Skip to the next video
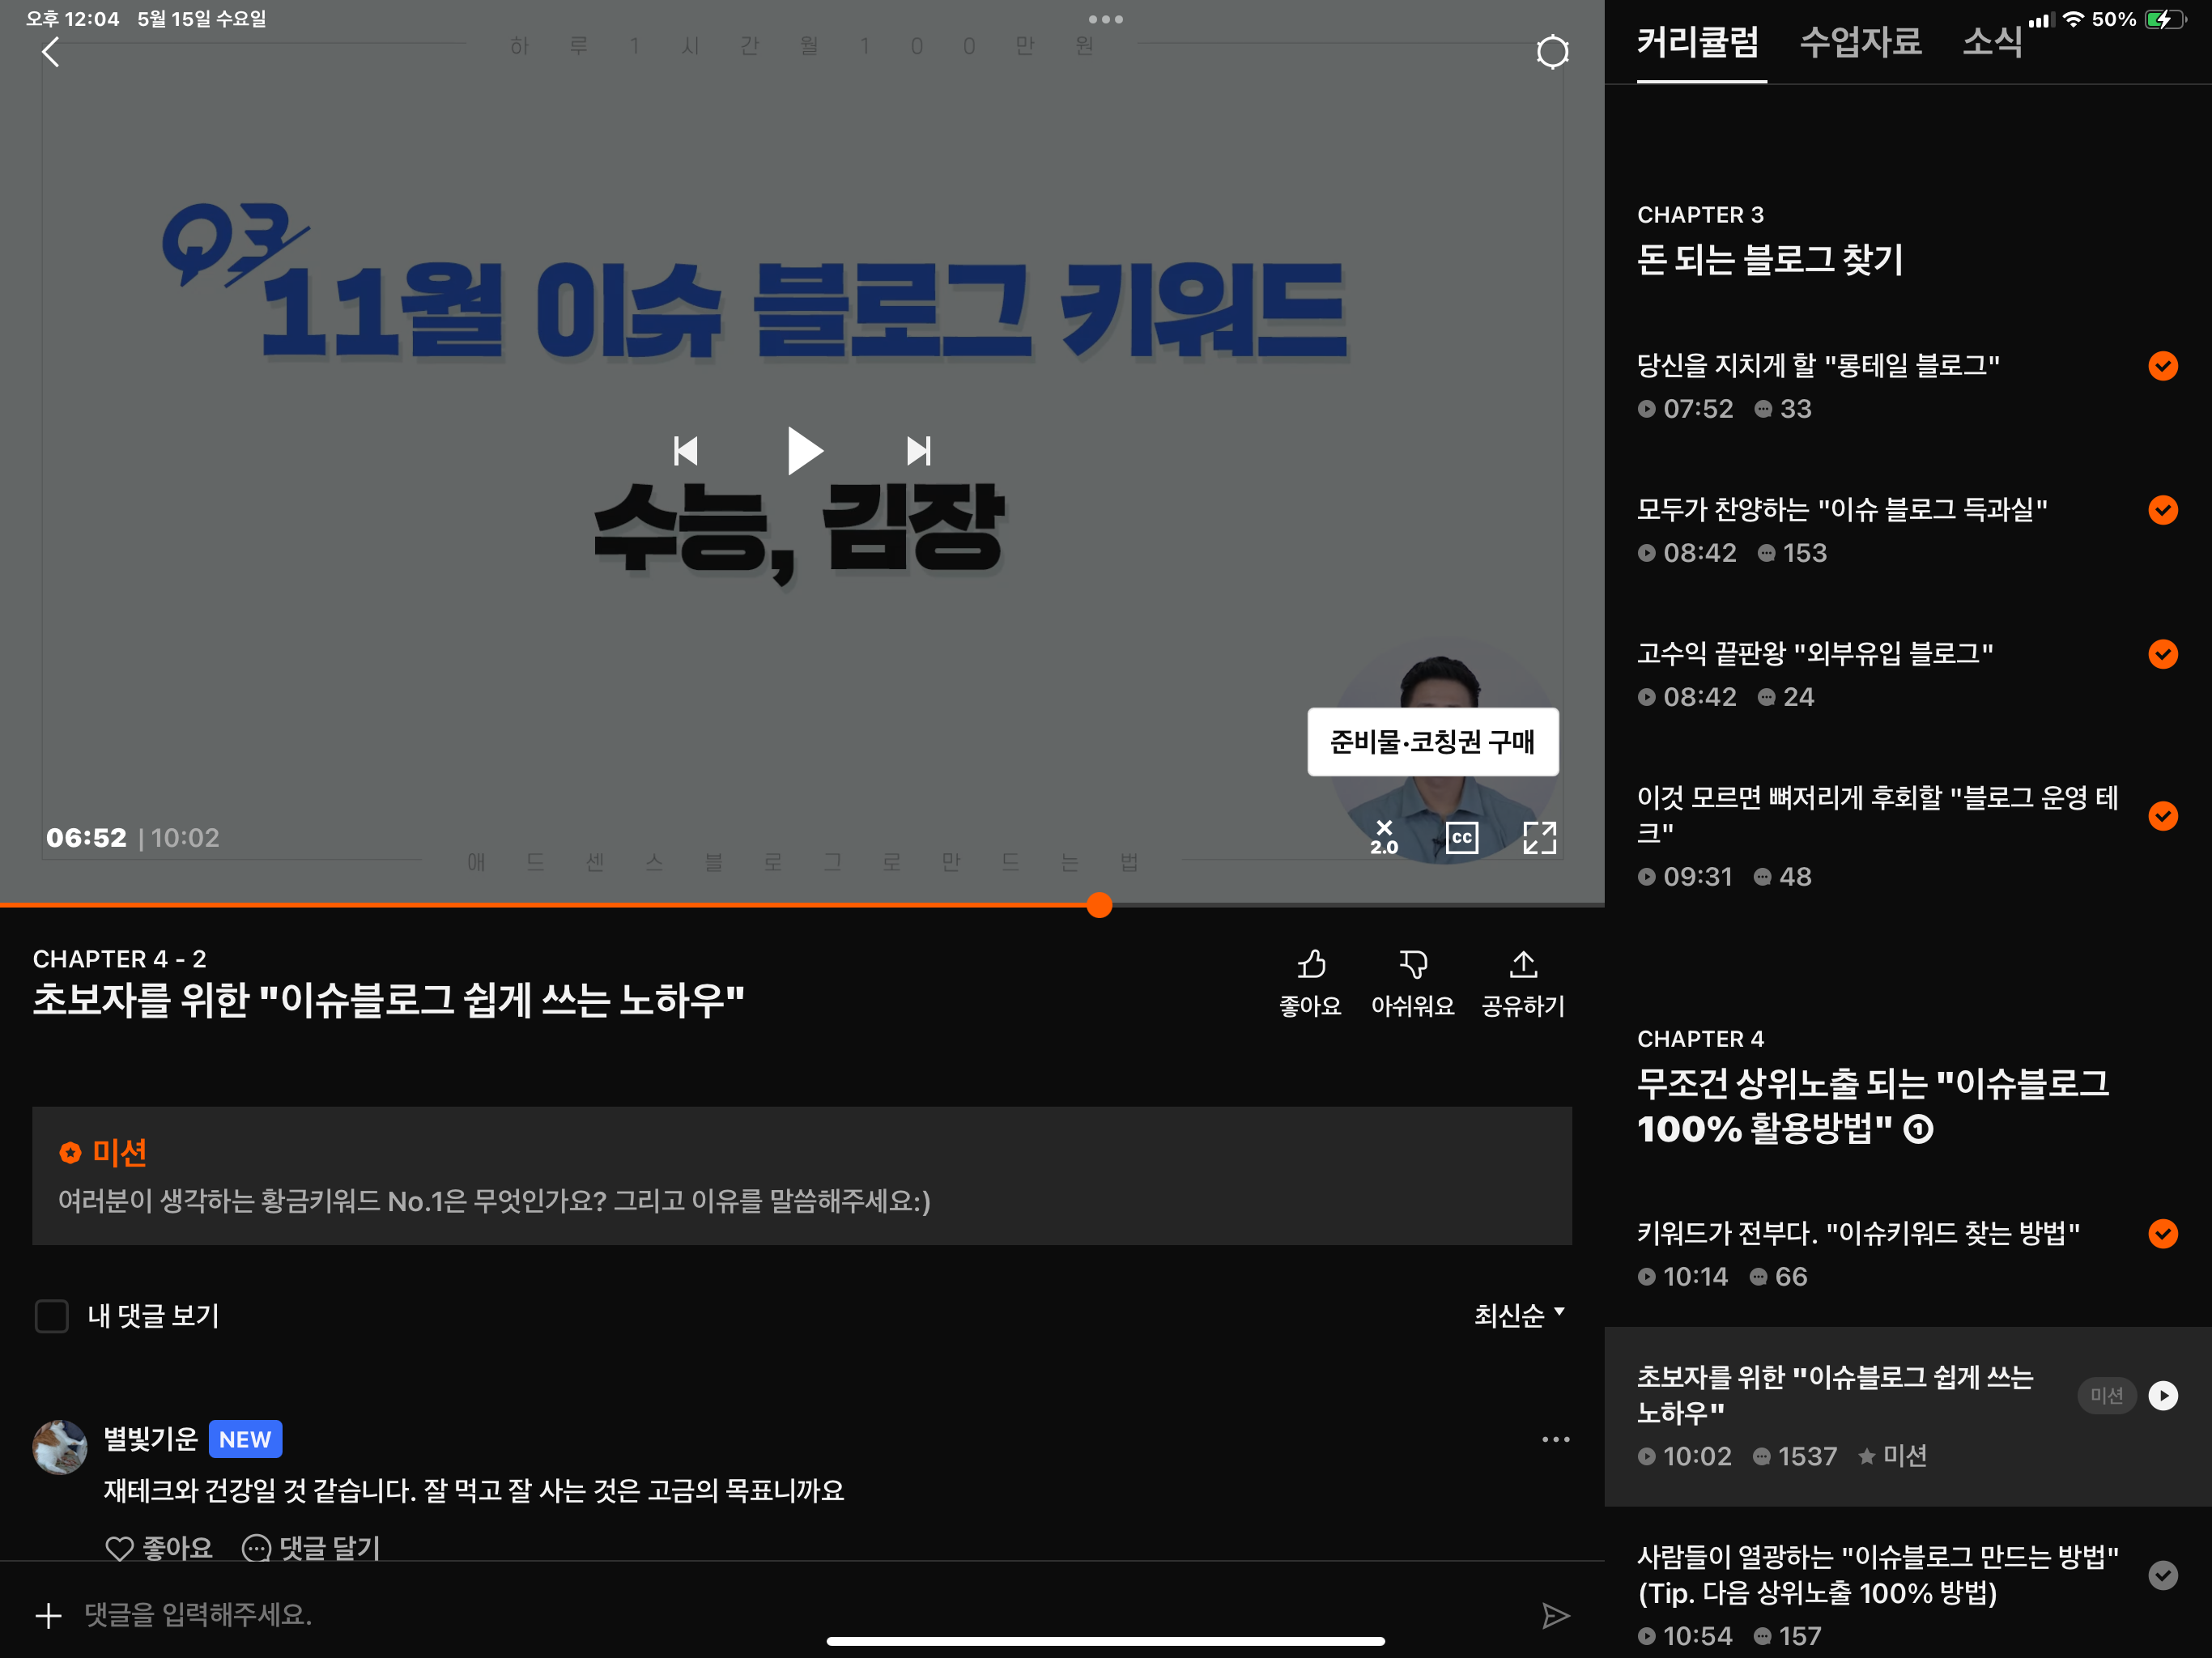2212x1658 pixels. pos(918,451)
